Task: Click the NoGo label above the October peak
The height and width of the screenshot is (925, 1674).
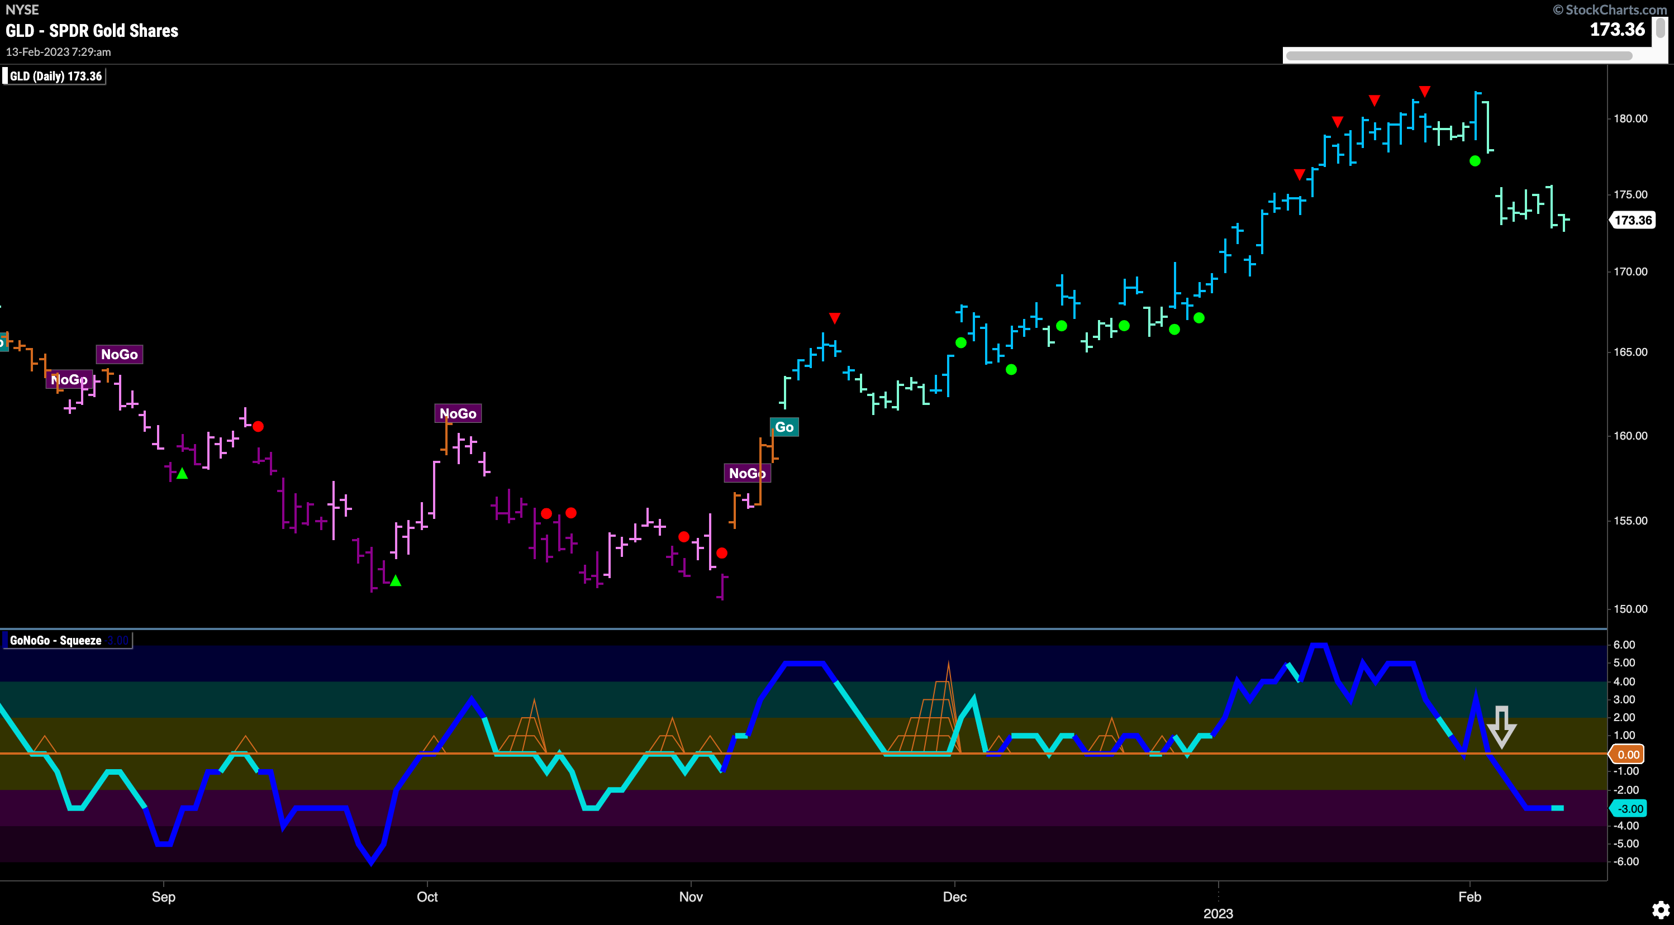Action: (x=458, y=414)
